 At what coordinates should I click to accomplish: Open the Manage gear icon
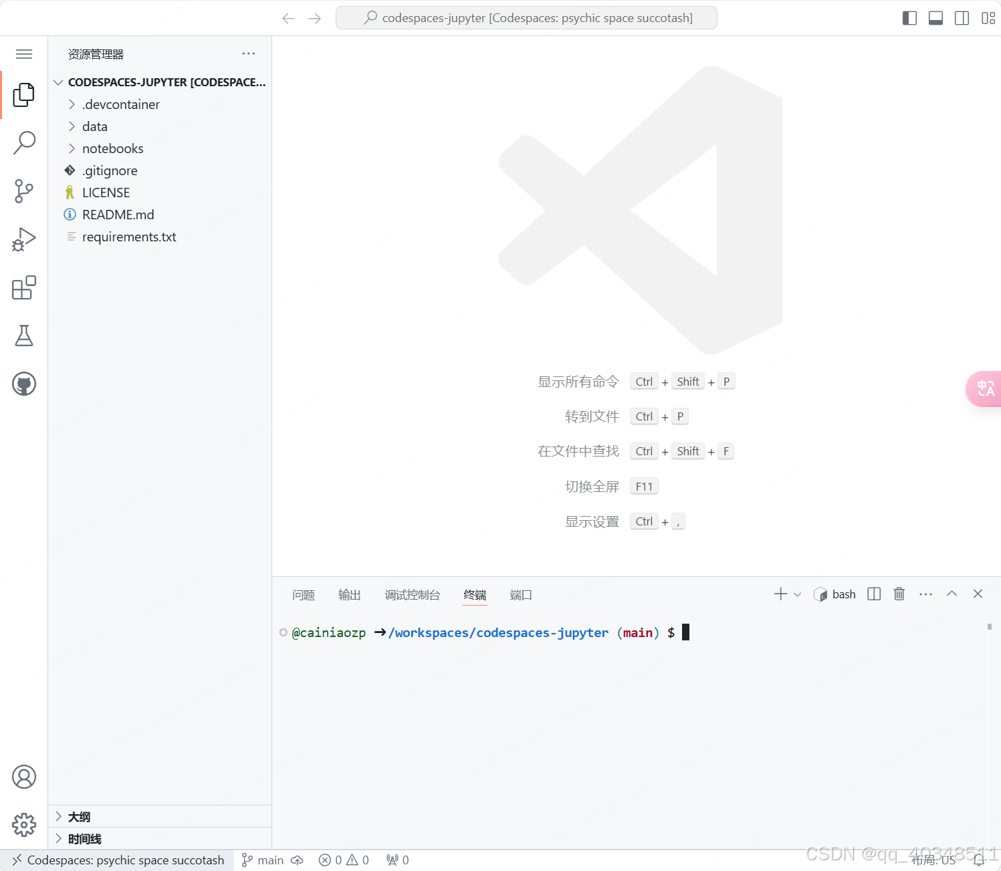[24, 825]
